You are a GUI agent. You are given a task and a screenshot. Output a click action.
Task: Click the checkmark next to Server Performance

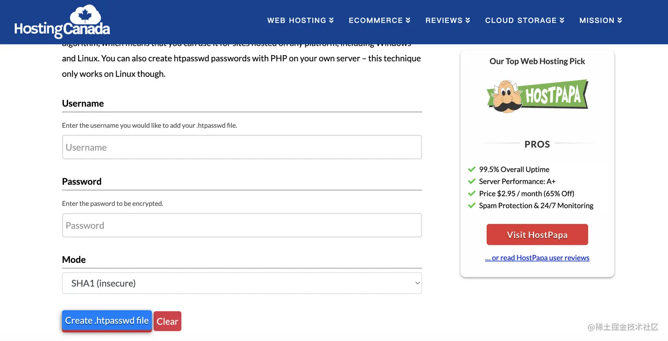(x=471, y=181)
